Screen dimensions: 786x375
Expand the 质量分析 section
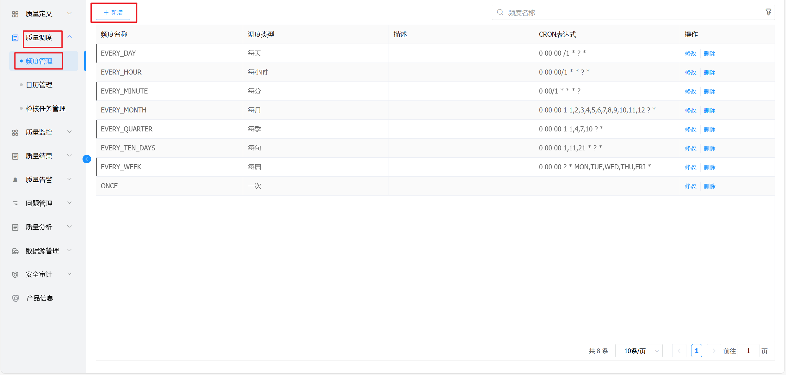[39, 227]
